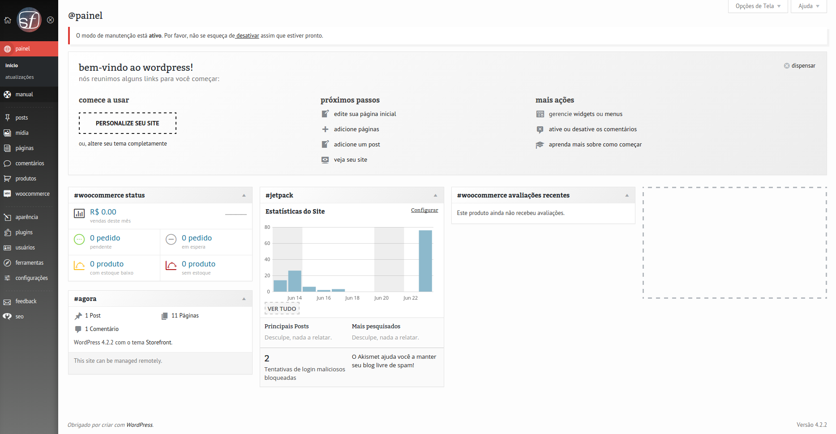836x434 pixels.
Task: Click the woocommerce icon in sidebar
Action: [8, 194]
